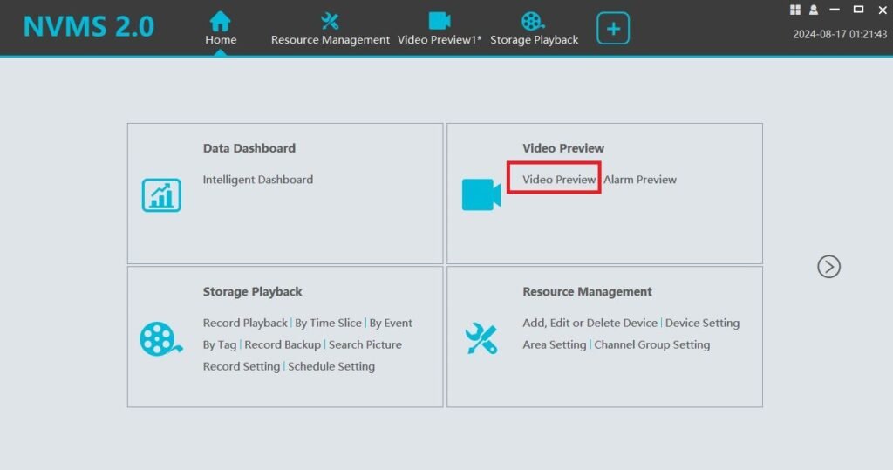Click the Home house icon
This screenshot has height=470, width=893.
point(220,21)
